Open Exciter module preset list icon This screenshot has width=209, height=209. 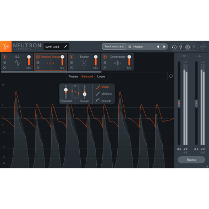pos(71,62)
